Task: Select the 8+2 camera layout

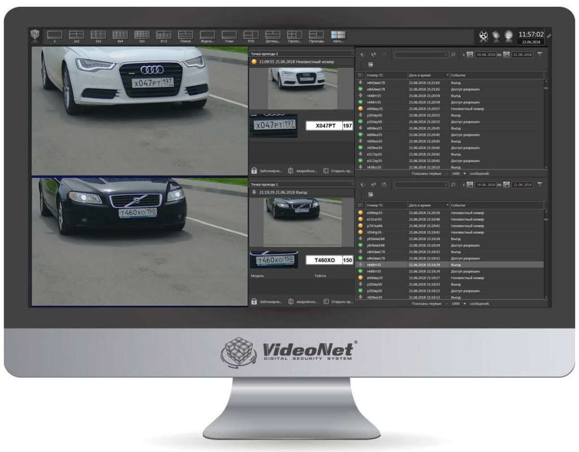Action: [x=163, y=37]
